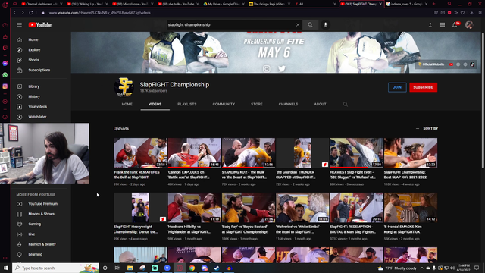The image size is (485, 273).
Task: Subscribe to SlapFIGHT Championship
Action: 423,87
